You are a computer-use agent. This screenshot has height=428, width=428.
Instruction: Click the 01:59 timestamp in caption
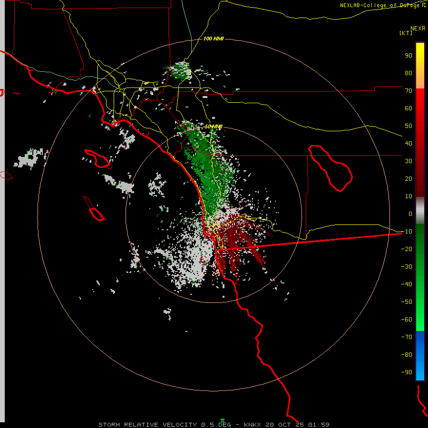(319, 425)
